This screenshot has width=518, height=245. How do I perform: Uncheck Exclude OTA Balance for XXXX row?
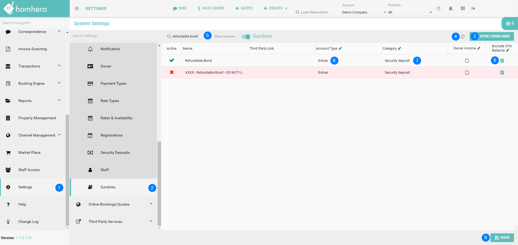(502, 73)
